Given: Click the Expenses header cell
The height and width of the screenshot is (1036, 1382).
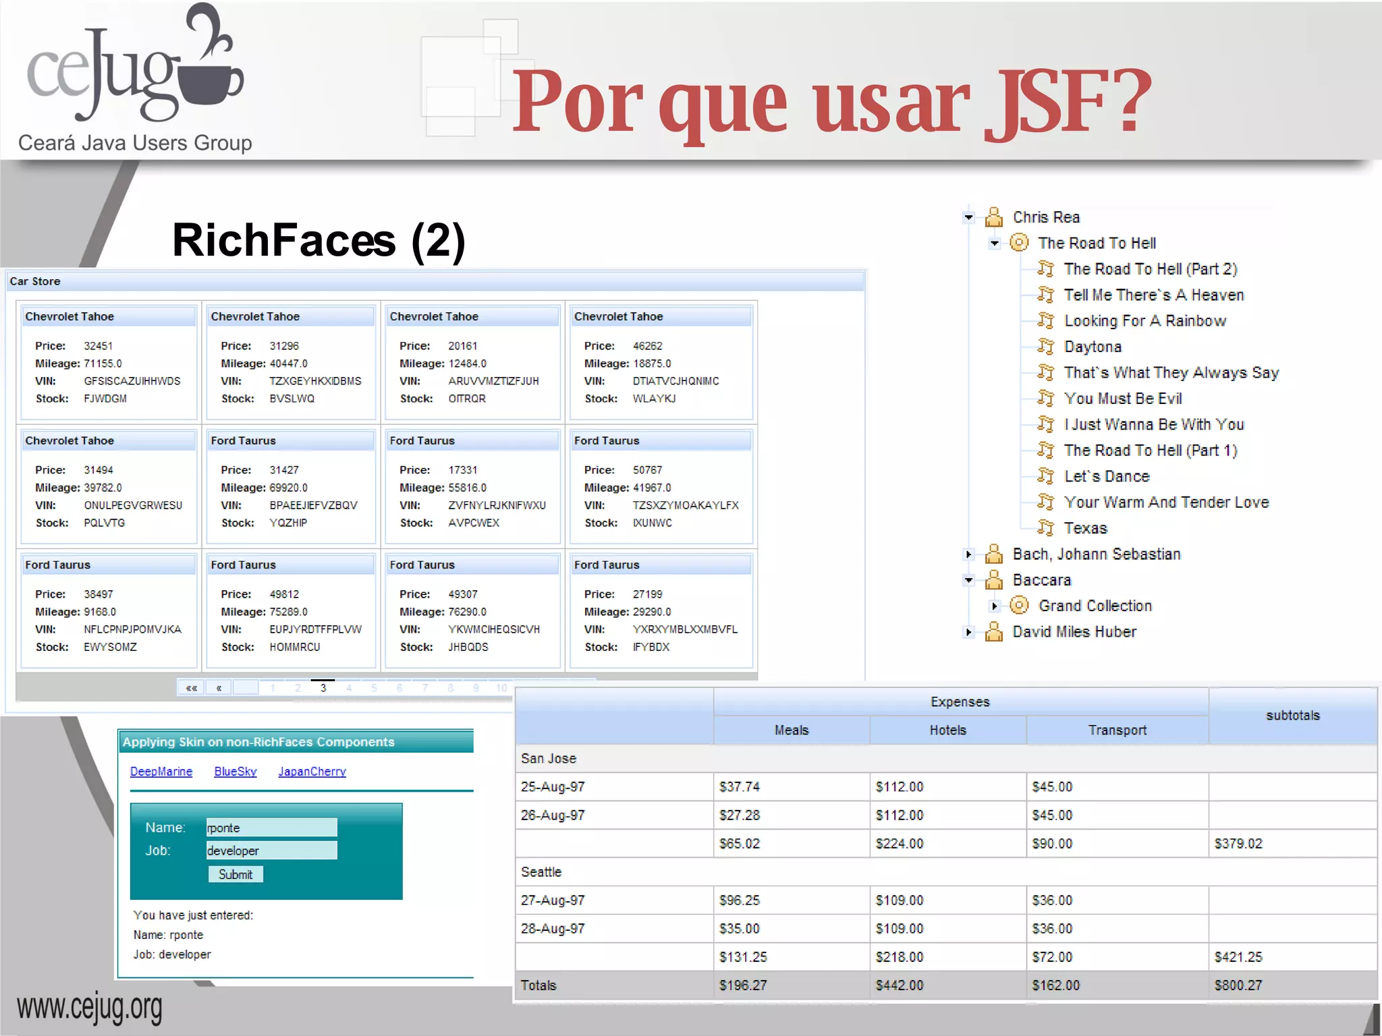Looking at the screenshot, I should (x=960, y=702).
